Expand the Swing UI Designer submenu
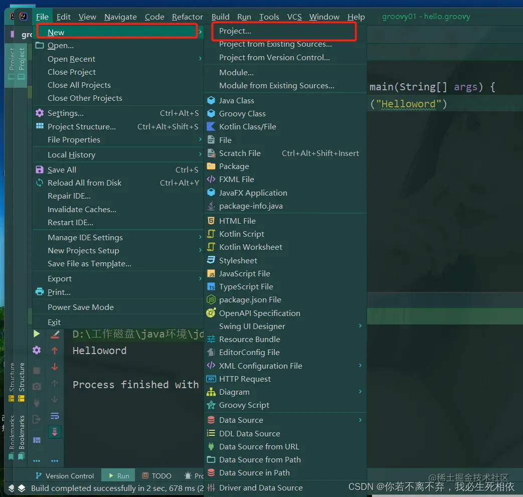The width and height of the screenshot is (523, 497). (360, 325)
